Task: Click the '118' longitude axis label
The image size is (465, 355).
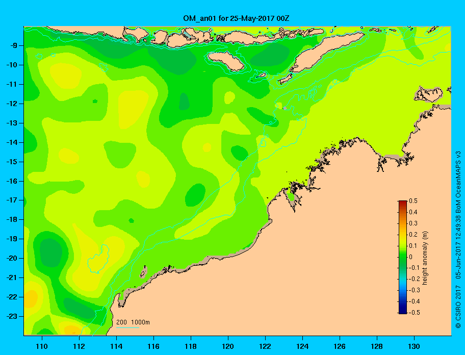Action: [191, 346]
